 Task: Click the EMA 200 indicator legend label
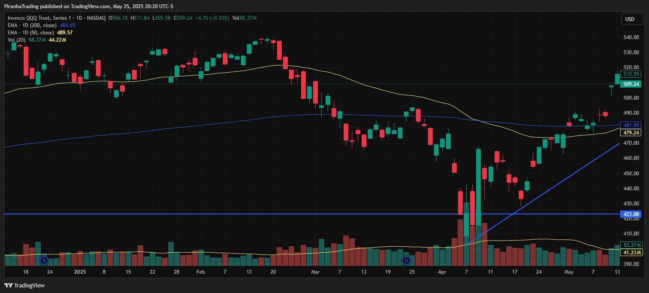pyautogui.click(x=33, y=25)
